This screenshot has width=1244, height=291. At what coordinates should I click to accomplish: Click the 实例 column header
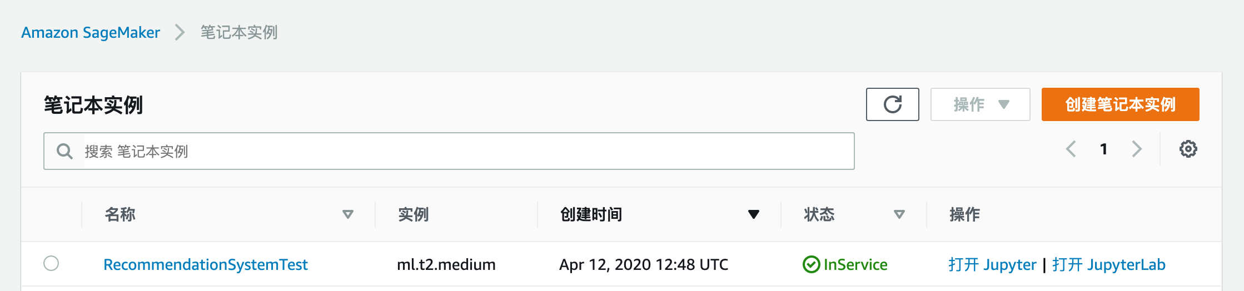(413, 214)
